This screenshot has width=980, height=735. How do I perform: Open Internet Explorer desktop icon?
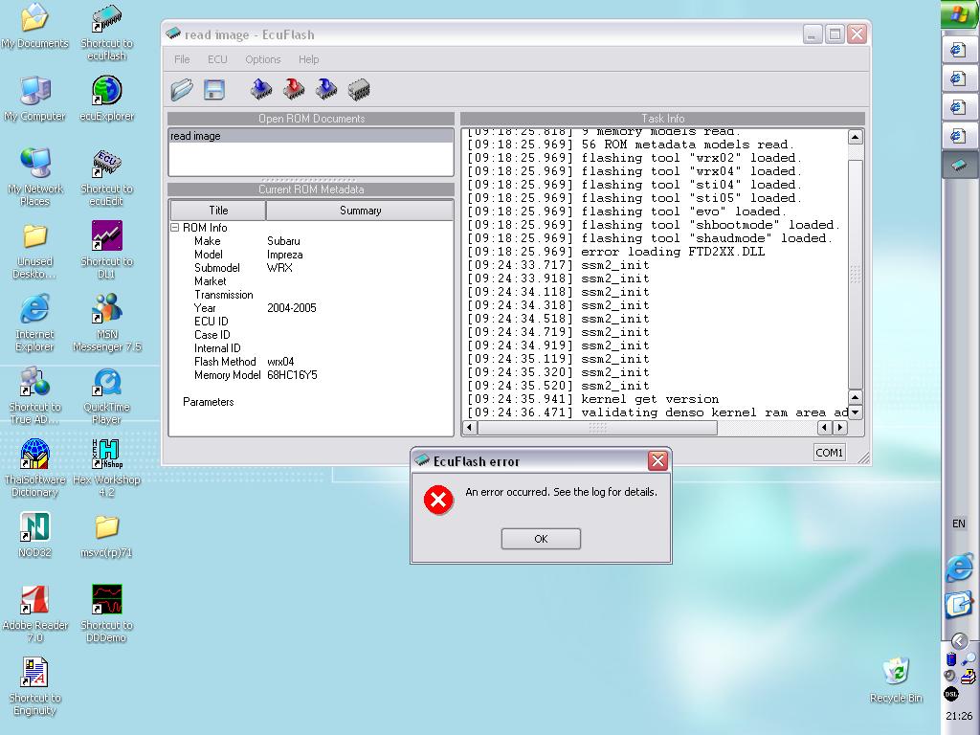(34, 323)
